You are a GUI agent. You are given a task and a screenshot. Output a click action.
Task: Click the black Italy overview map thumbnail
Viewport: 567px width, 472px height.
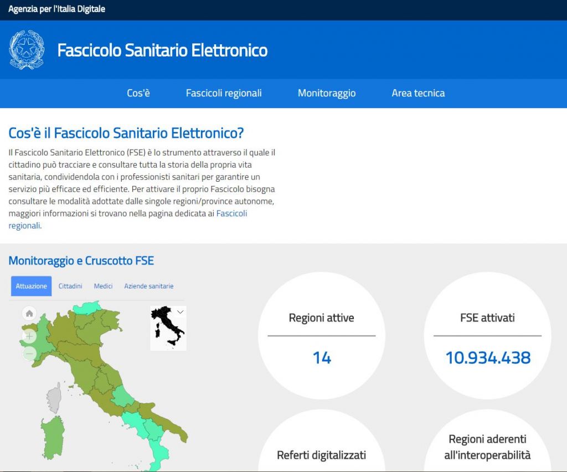pyautogui.click(x=167, y=327)
